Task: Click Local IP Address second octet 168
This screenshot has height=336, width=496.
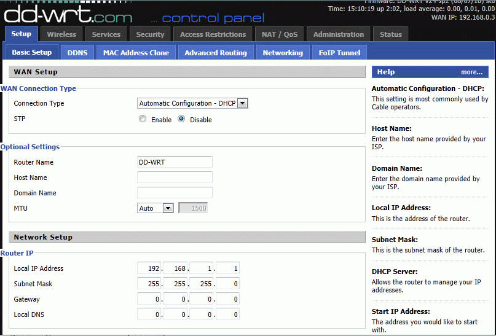Action: point(175,268)
